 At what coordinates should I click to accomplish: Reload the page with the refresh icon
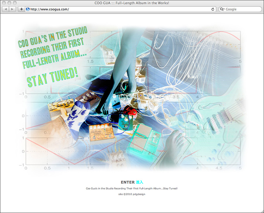pos(213,9)
